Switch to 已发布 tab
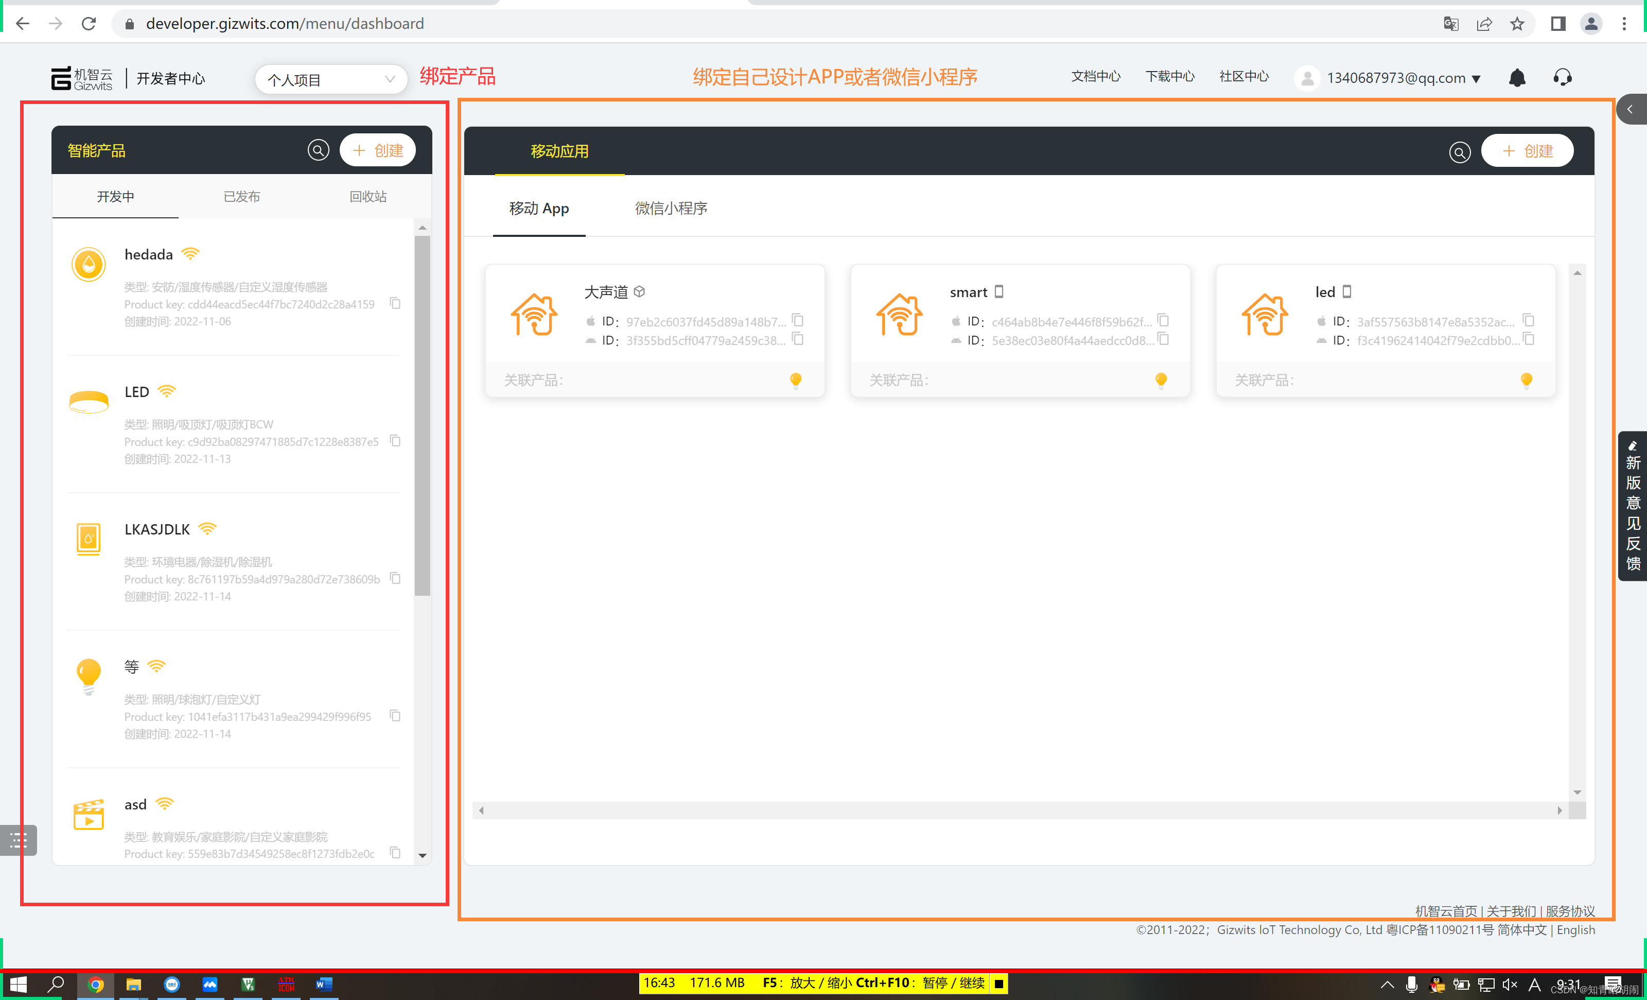 pyautogui.click(x=241, y=196)
